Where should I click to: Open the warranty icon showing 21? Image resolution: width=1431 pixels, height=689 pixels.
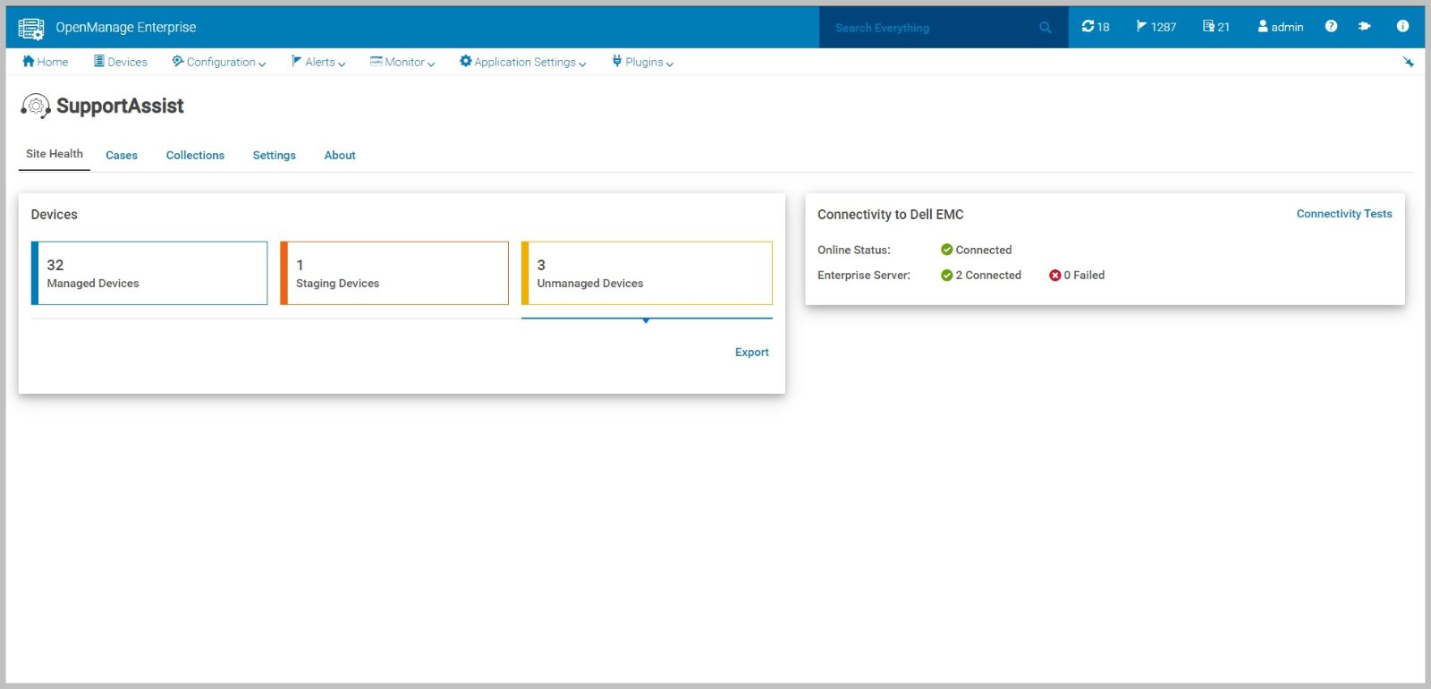pyautogui.click(x=1215, y=27)
